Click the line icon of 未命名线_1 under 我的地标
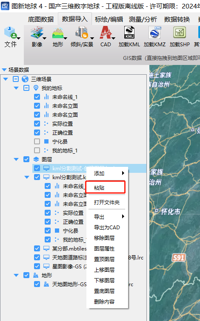200x321 pixels. 46,97
